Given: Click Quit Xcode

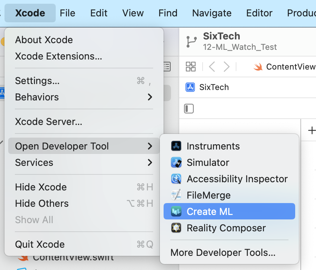Looking at the screenshot, I should click(40, 244).
